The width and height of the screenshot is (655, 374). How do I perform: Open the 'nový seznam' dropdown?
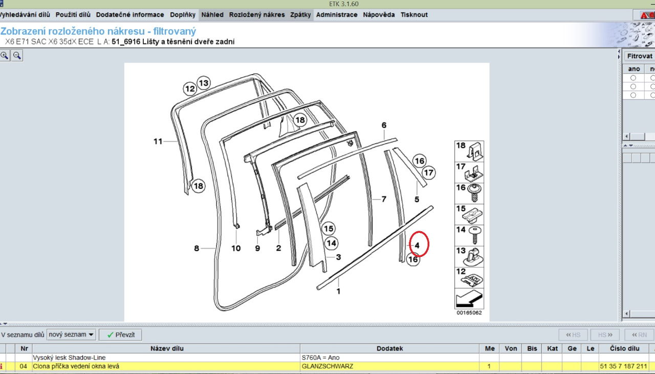click(71, 335)
